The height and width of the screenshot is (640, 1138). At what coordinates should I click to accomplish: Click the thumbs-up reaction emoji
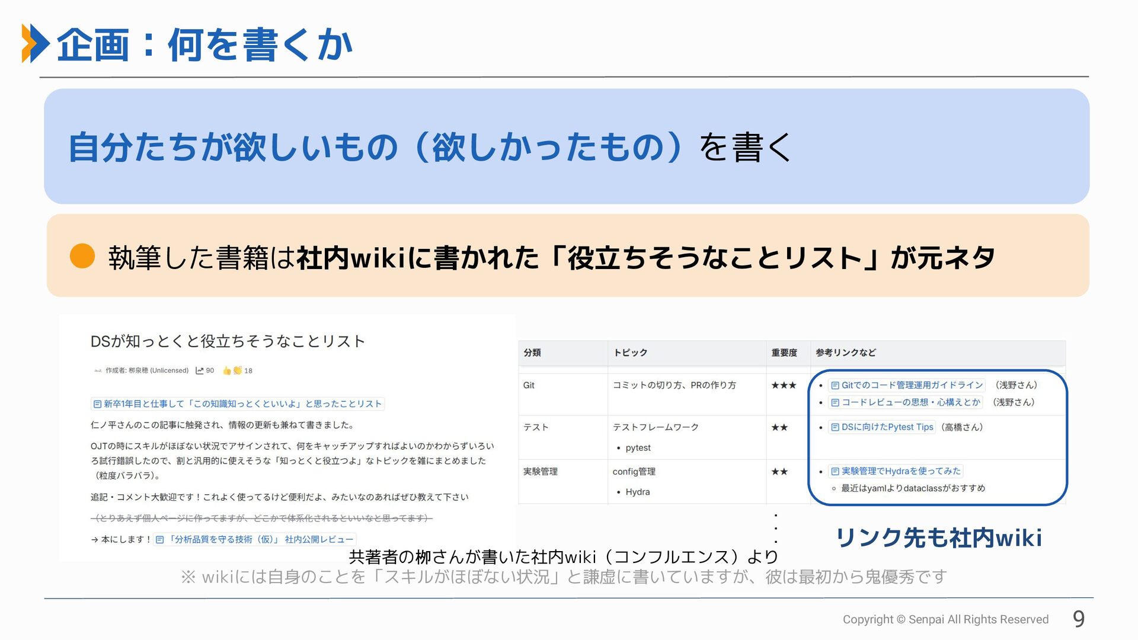[x=226, y=370]
